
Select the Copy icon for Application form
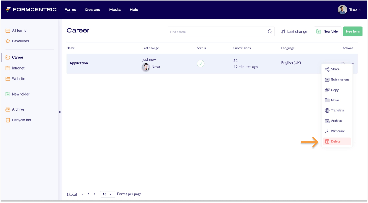327,90
